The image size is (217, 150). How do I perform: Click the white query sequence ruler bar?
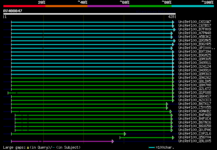click(89, 14)
